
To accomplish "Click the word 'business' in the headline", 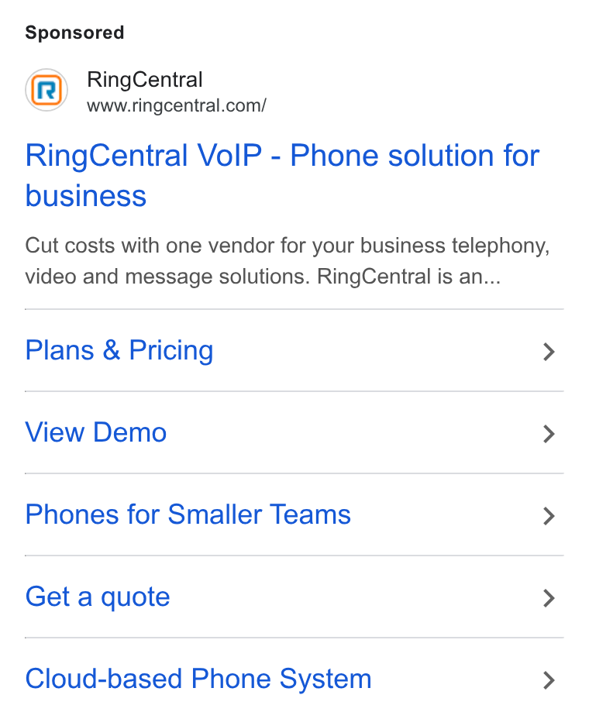I will click(86, 196).
